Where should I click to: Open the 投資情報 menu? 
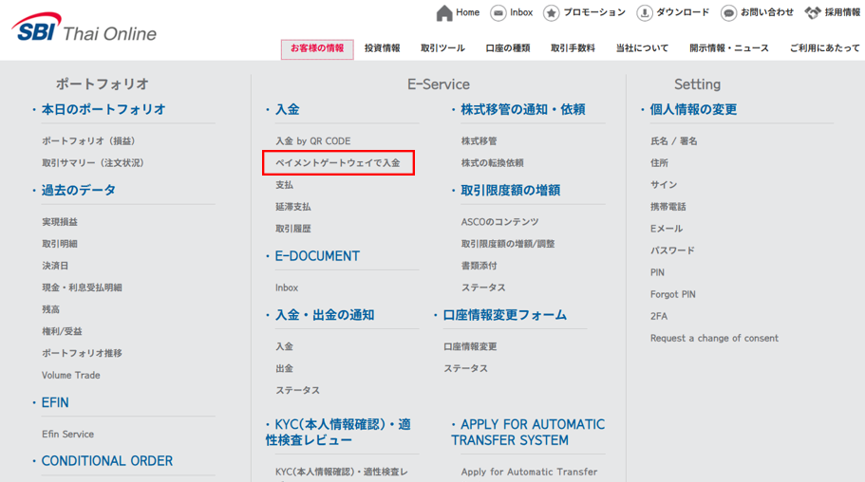[383, 48]
